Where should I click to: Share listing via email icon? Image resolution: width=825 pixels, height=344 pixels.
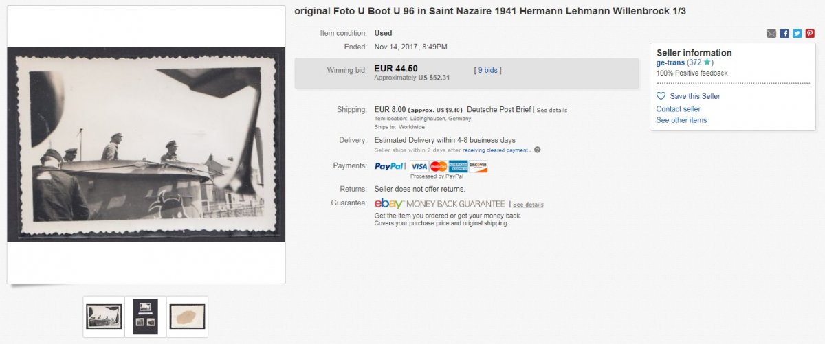point(771,33)
